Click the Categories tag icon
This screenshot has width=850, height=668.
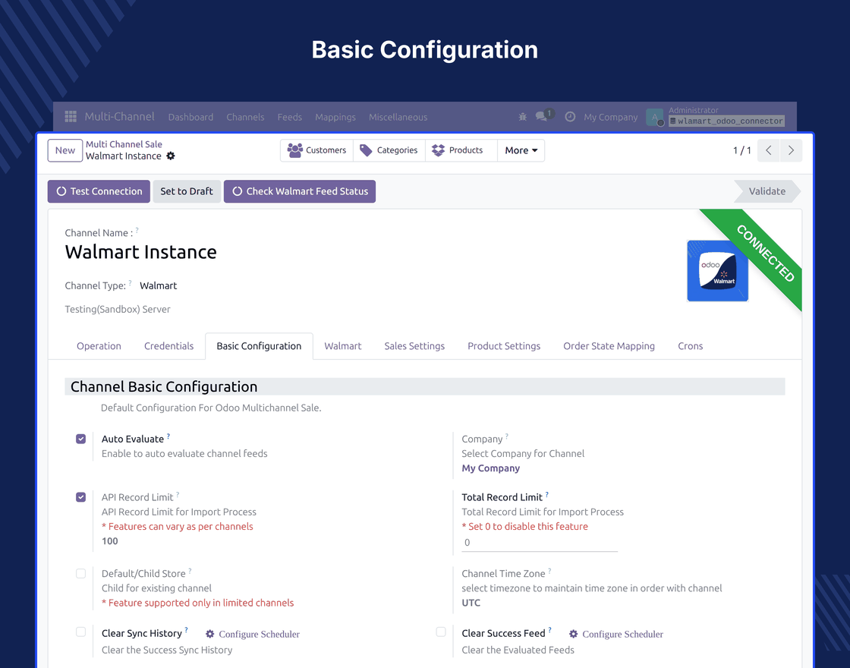[366, 150]
